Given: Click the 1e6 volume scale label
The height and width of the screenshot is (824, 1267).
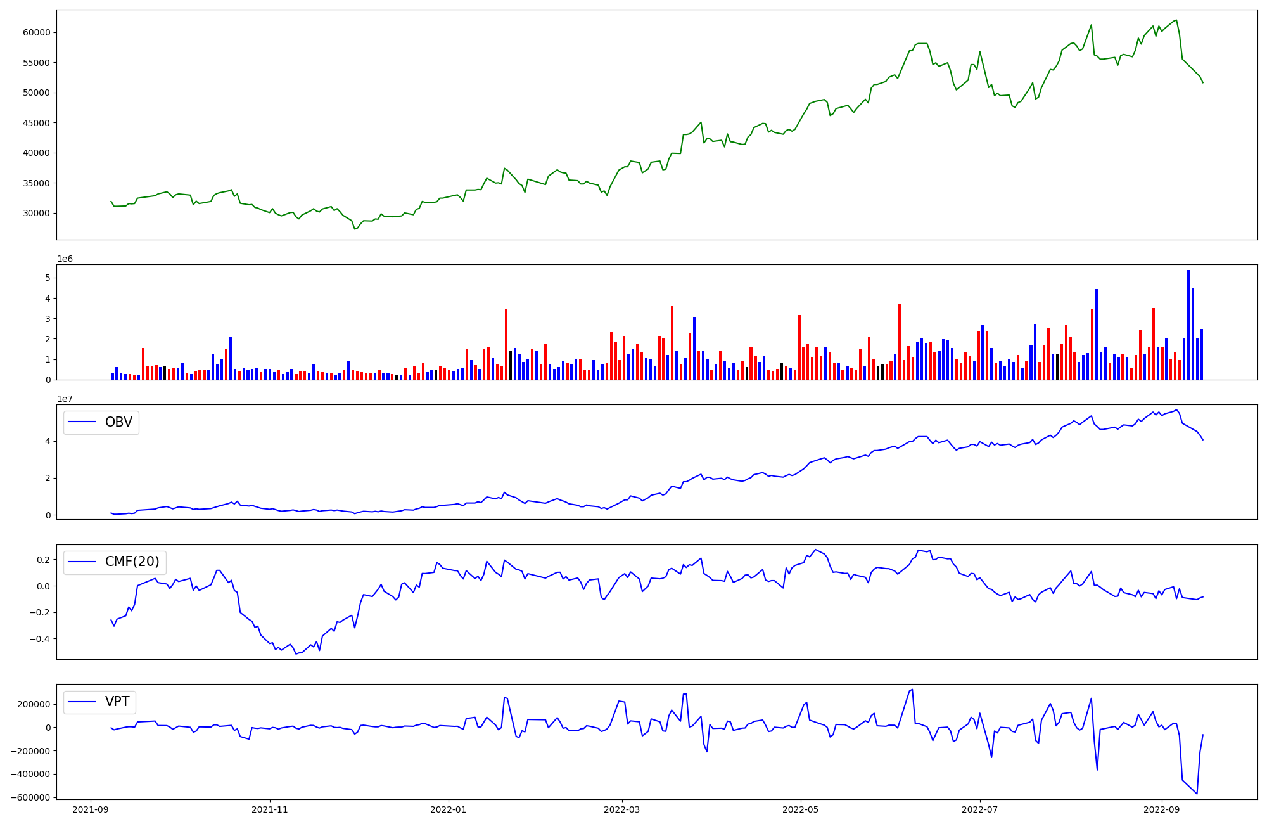Looking at the screenshot, I should coord(65,259).
